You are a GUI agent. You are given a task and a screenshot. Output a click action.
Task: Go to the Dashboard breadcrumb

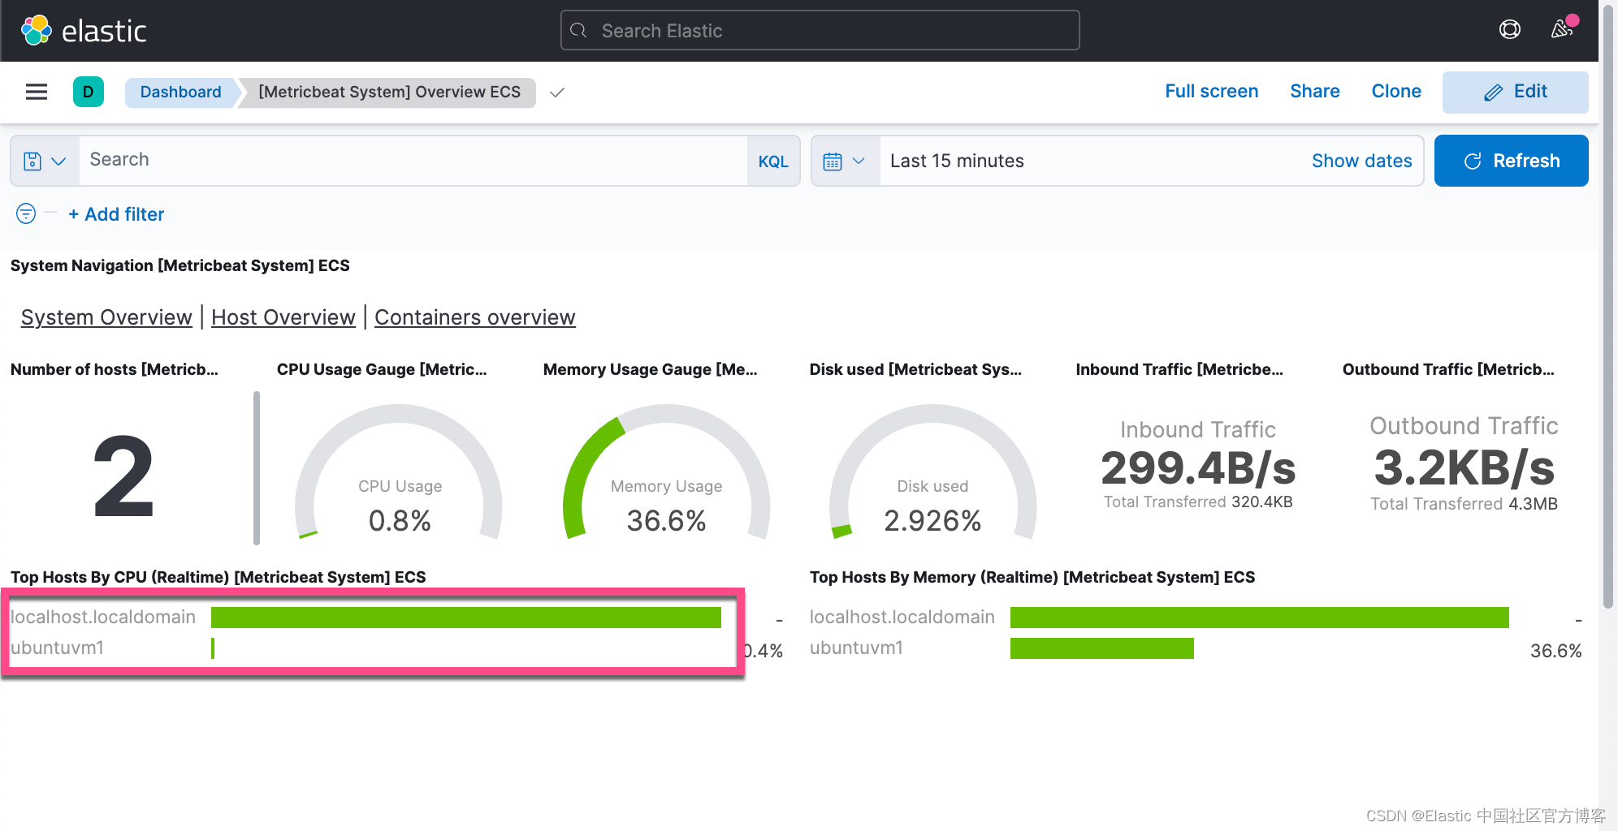(180, 92)
